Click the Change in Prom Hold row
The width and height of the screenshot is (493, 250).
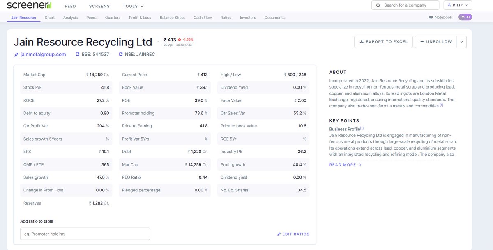[x=66, y=190]
